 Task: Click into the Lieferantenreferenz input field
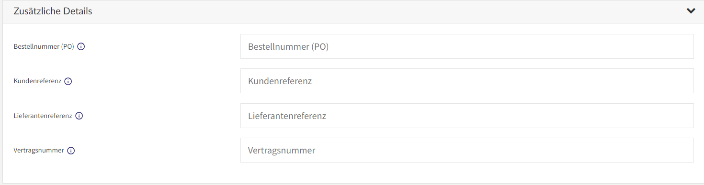(x=467, y=116)
